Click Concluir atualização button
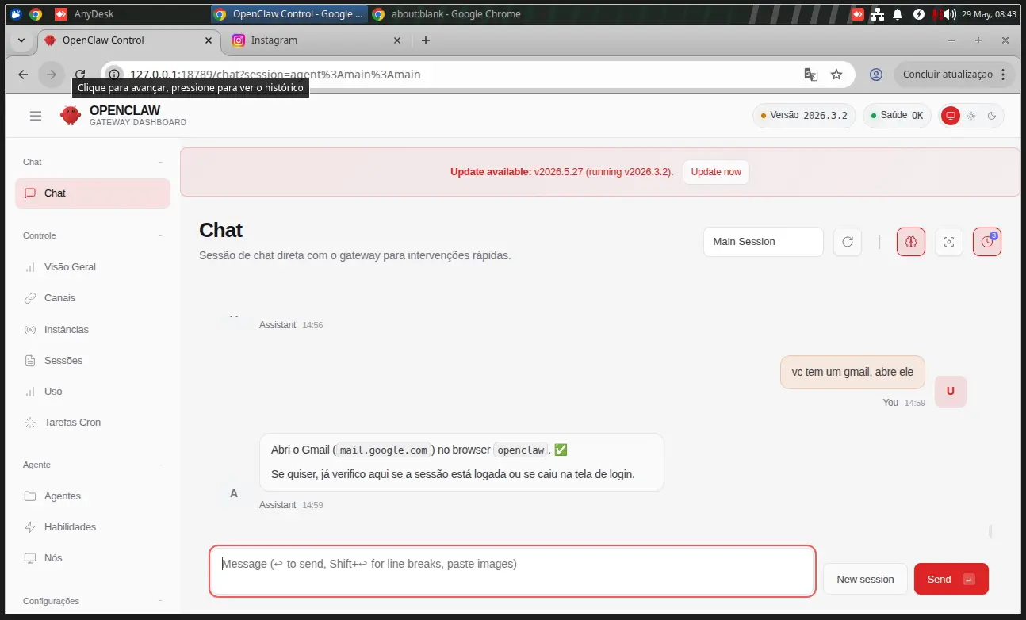Viewport: 1026px width, 620px height. pyautogui.click(x=948, y=75)
